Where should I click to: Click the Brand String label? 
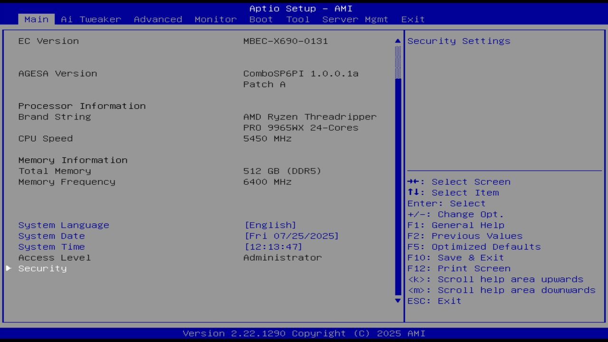click(55, 117)
